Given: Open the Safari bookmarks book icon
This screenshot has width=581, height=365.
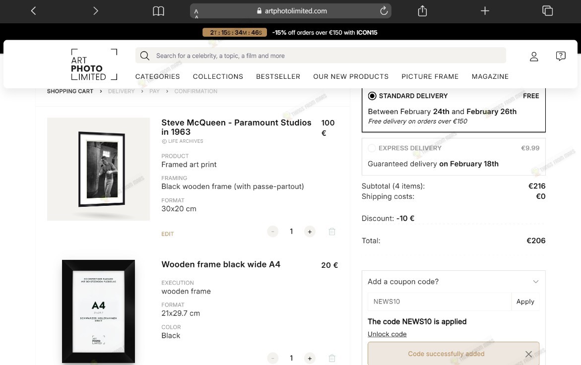Looking at the screenshot, I should 159,11.
